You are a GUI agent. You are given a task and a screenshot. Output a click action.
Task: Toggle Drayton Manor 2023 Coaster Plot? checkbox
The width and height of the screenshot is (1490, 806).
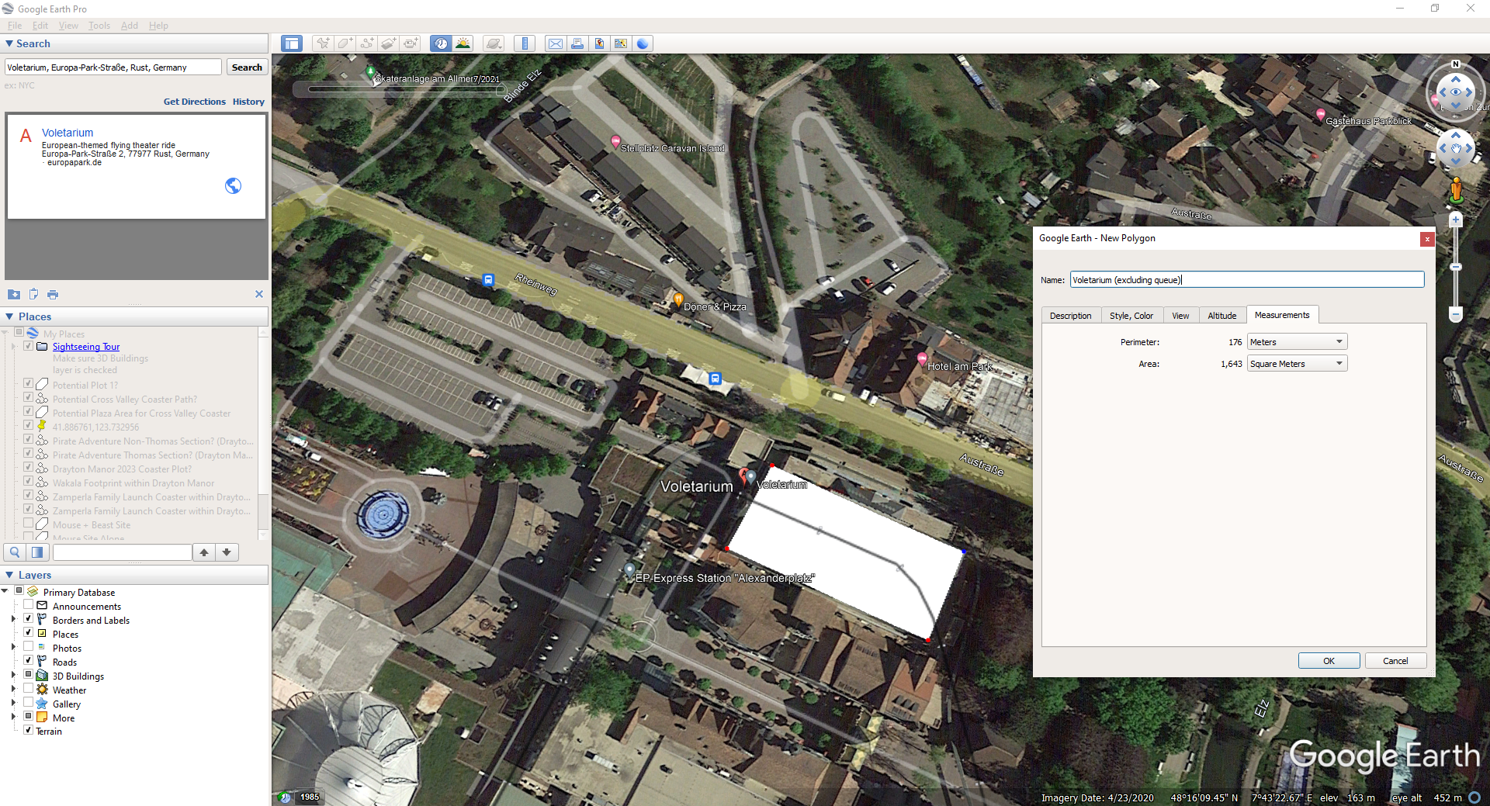tap(28, 468)
